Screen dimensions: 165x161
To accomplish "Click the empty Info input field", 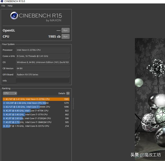I will [x=43, y=81].
